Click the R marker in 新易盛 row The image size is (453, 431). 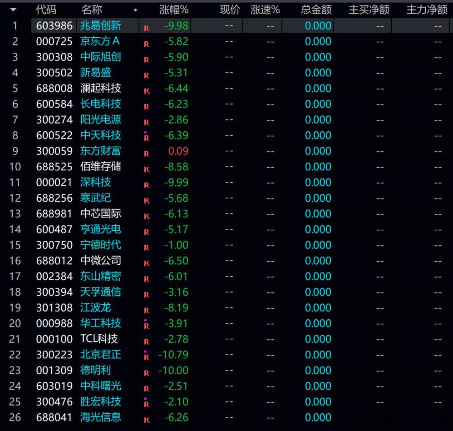[147, 75]
